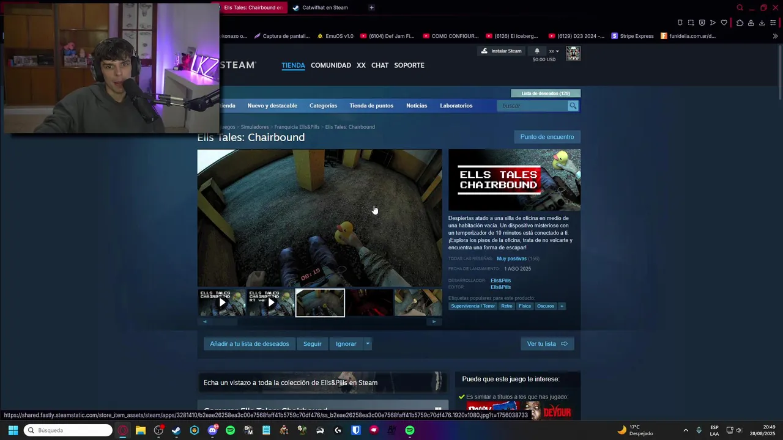Open Opera GX from the taskbar
This screenshot has height=440, width=783.
[x=123, y=430]
